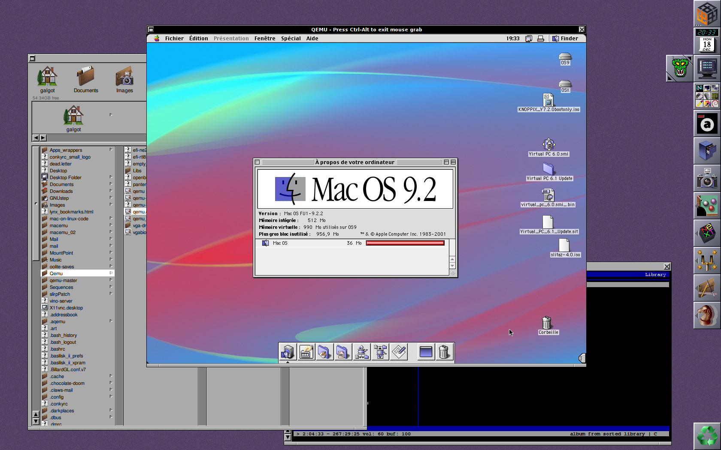Expand the Downloads folder arrow
This screenshot has height=450, width=721.
(x=111, y=191)
